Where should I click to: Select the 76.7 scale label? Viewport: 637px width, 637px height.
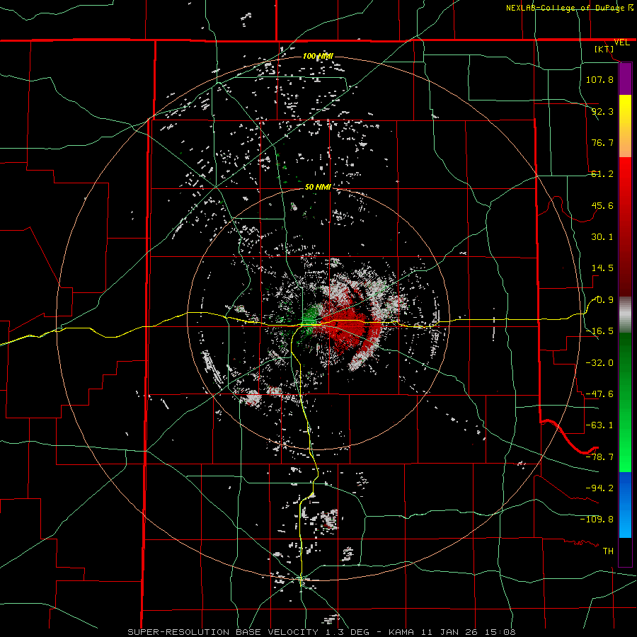(602, 142)
